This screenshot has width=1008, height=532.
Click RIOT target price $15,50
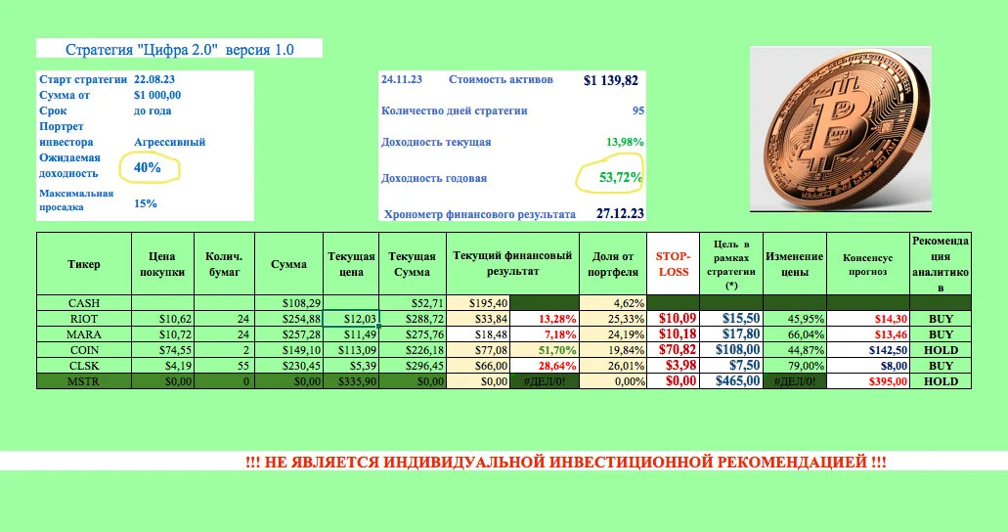click(731, 319)
